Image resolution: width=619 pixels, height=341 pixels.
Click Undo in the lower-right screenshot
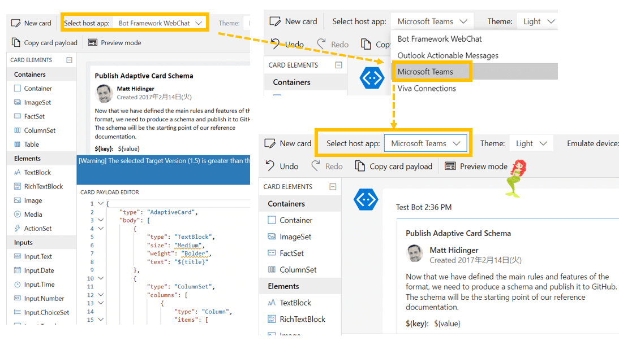point(282,166)
